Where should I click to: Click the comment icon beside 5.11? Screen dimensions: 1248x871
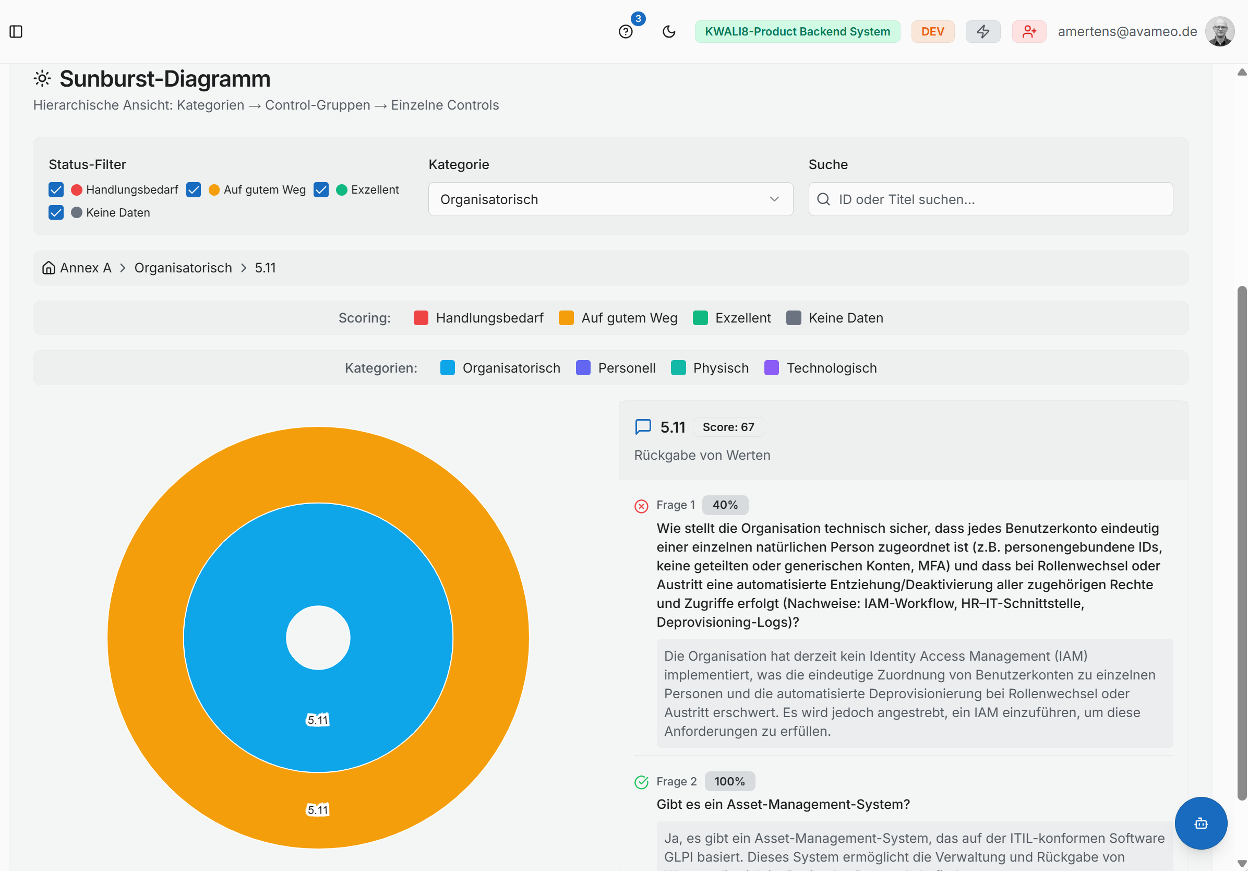(643, 427)
